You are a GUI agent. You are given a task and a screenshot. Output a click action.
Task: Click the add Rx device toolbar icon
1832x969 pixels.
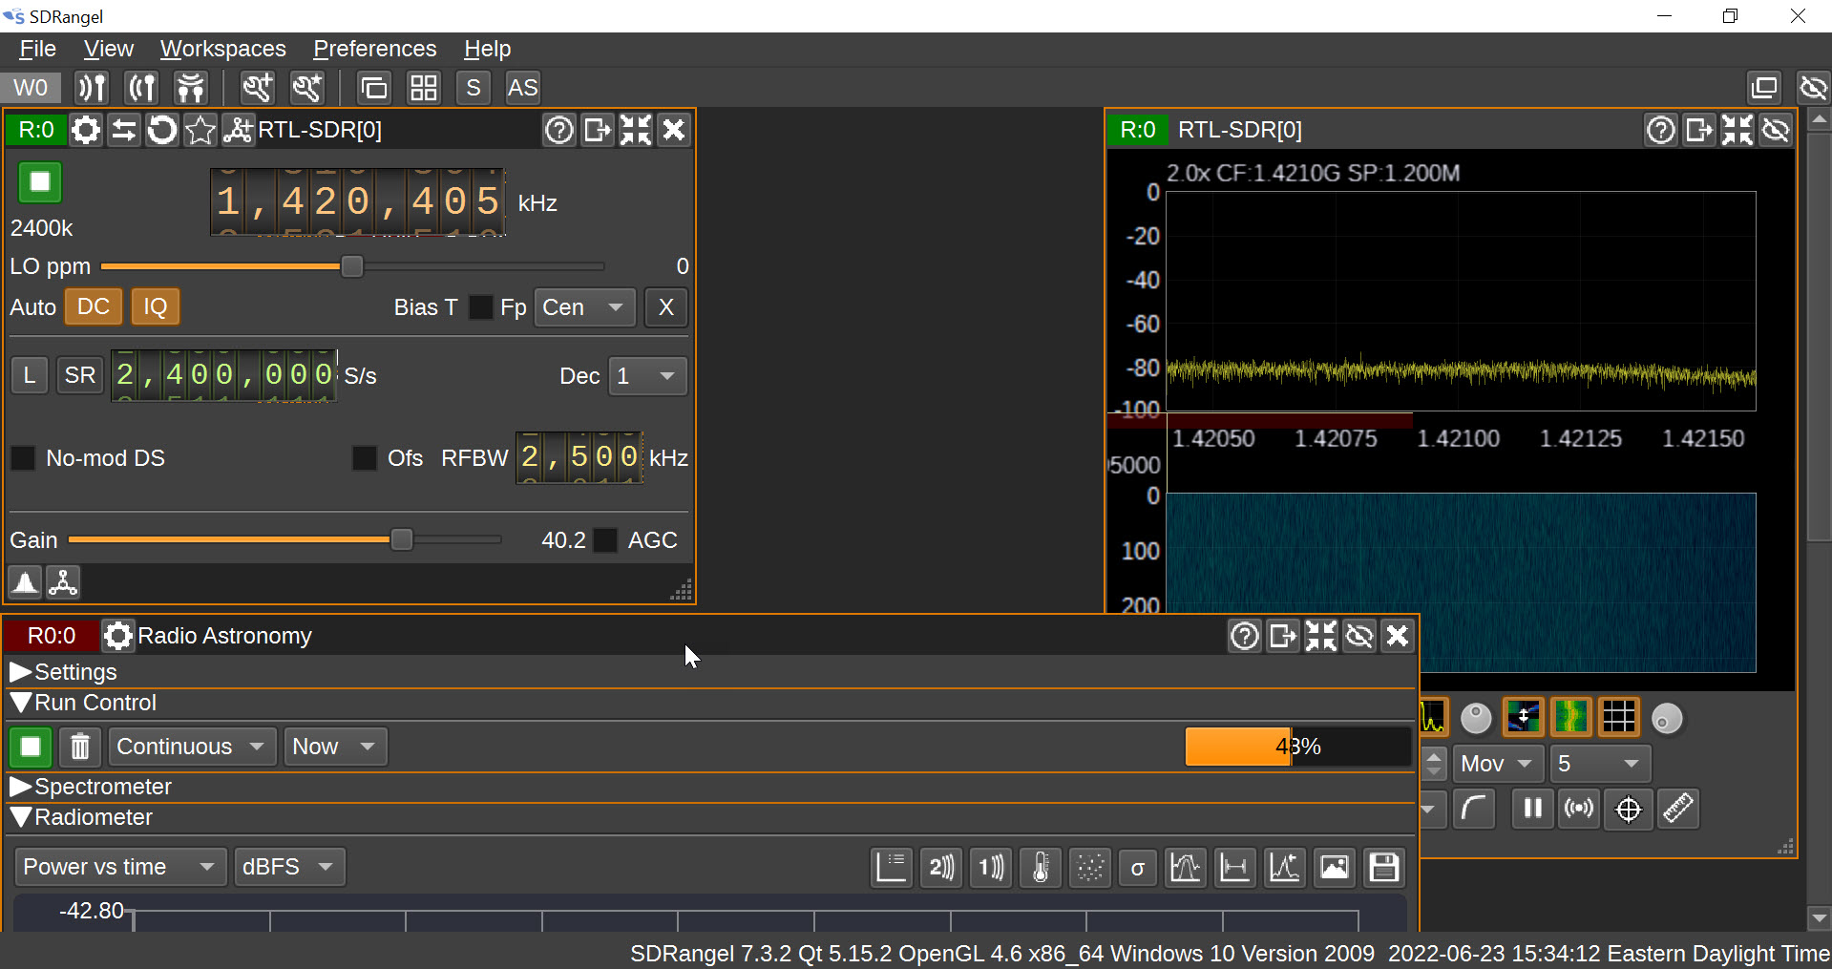pos(92,88)
